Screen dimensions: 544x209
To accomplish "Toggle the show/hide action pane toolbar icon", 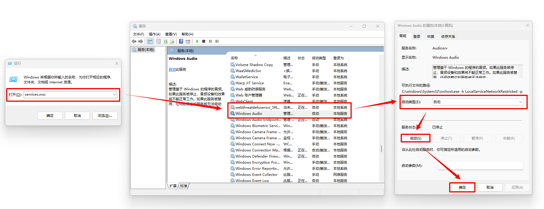I will pyautogui.click(x=188, y=41).
